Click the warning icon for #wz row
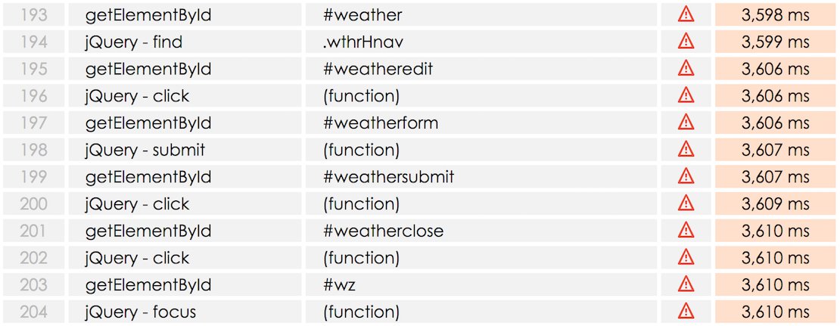840x326 pixels. [686, 285]
